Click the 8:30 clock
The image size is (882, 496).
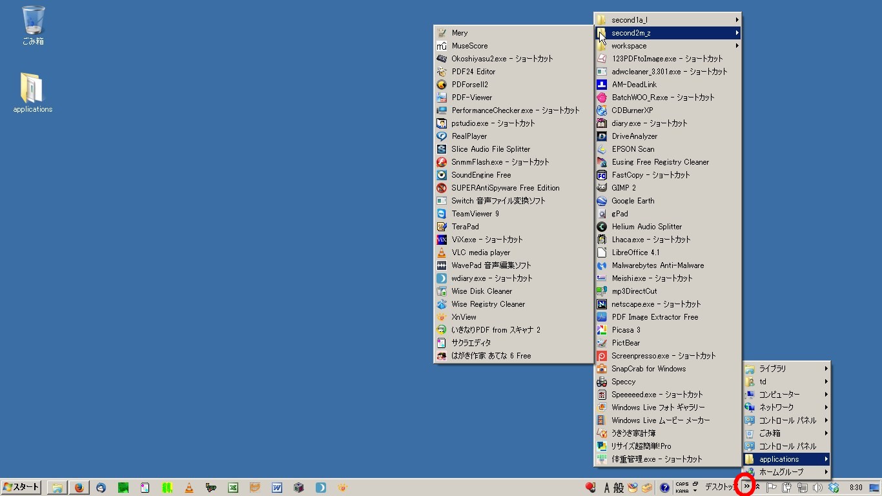coord(856,488)
